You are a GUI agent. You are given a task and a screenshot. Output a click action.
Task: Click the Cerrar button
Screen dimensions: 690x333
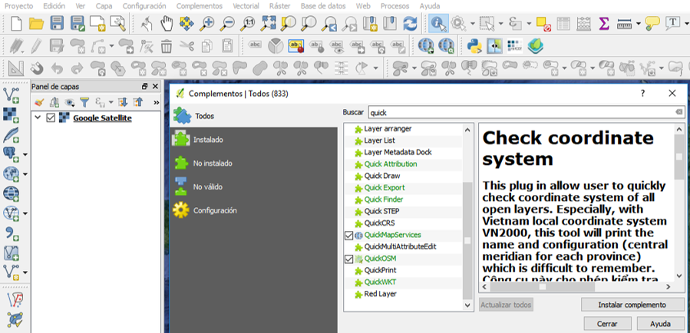(607, 324)
